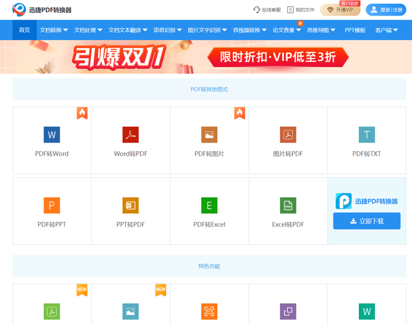The image size is (412, 325).
Task: Click the PDF转图片 label
Action: (x=209, y=154)
